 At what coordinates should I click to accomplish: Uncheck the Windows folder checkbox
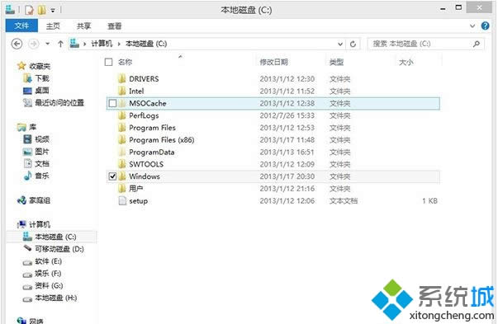coord(113,176)
